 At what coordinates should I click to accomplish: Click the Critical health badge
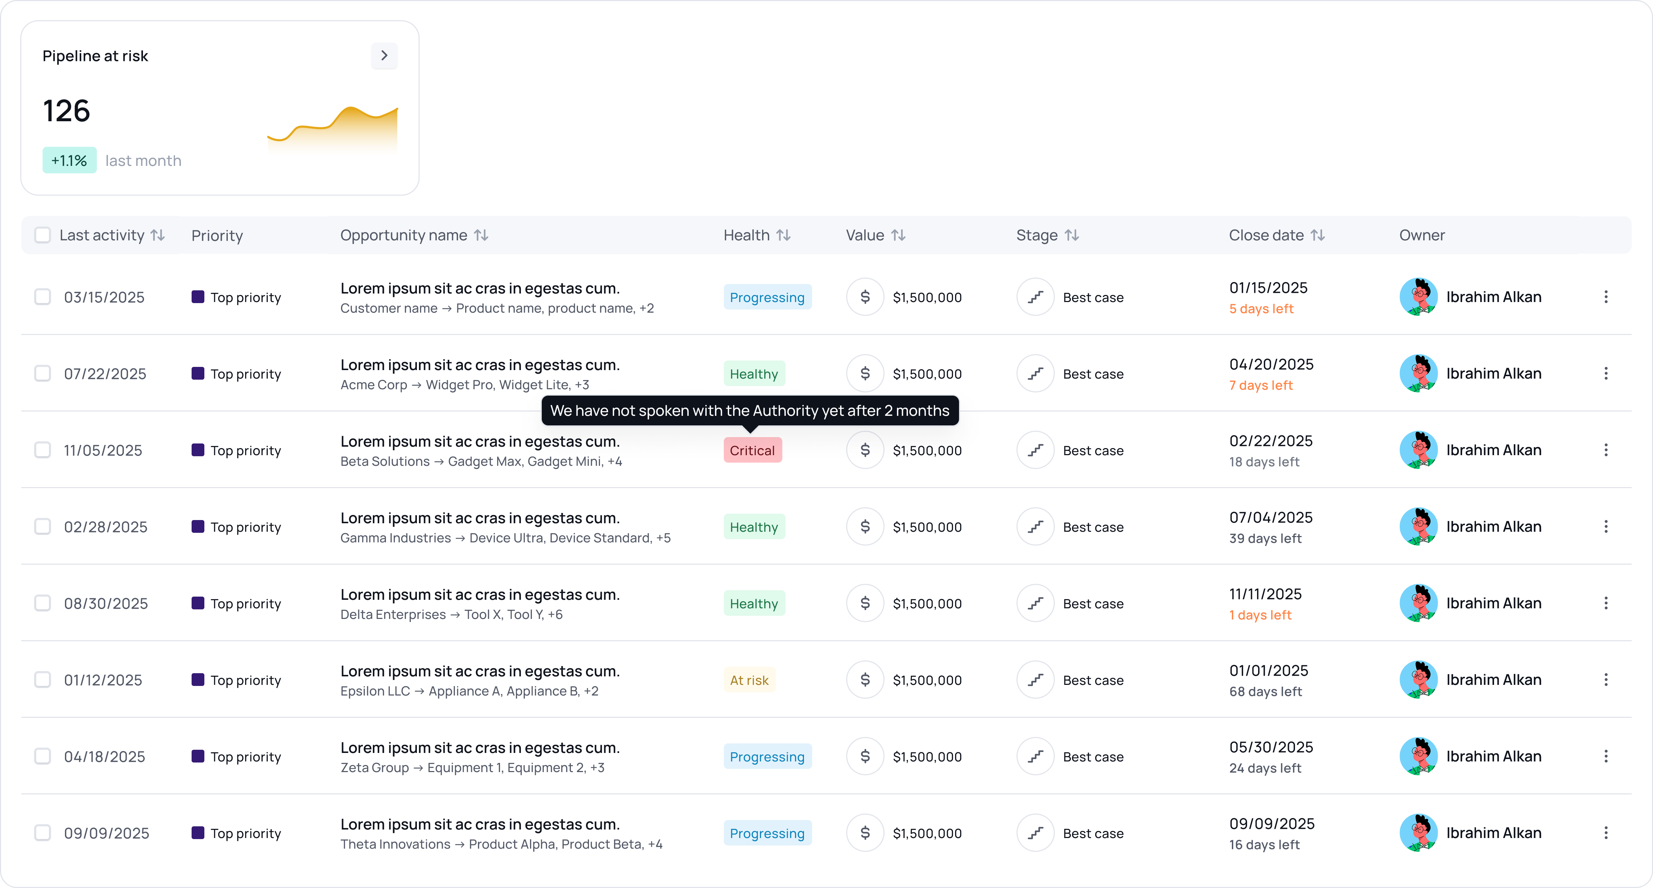752,450
